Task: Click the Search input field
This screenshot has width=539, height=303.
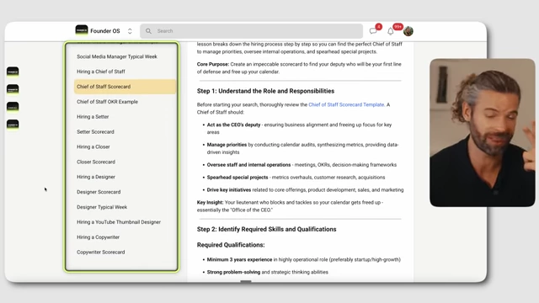Action: coord(251,31)
